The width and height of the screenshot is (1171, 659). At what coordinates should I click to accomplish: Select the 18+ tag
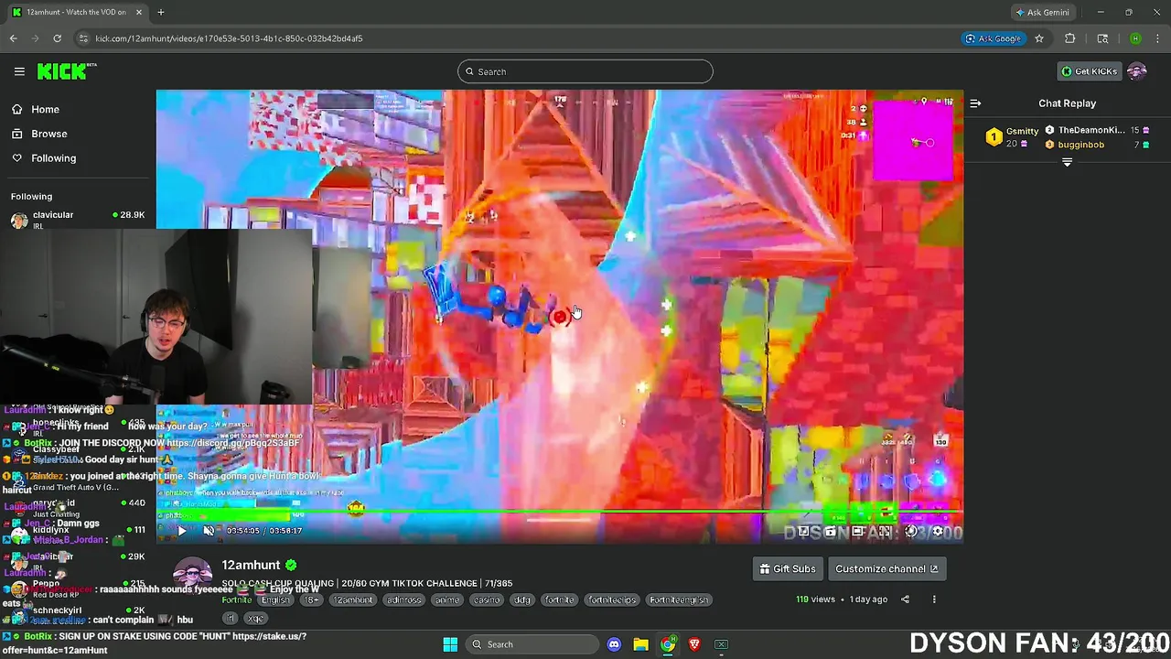[311, 600]
